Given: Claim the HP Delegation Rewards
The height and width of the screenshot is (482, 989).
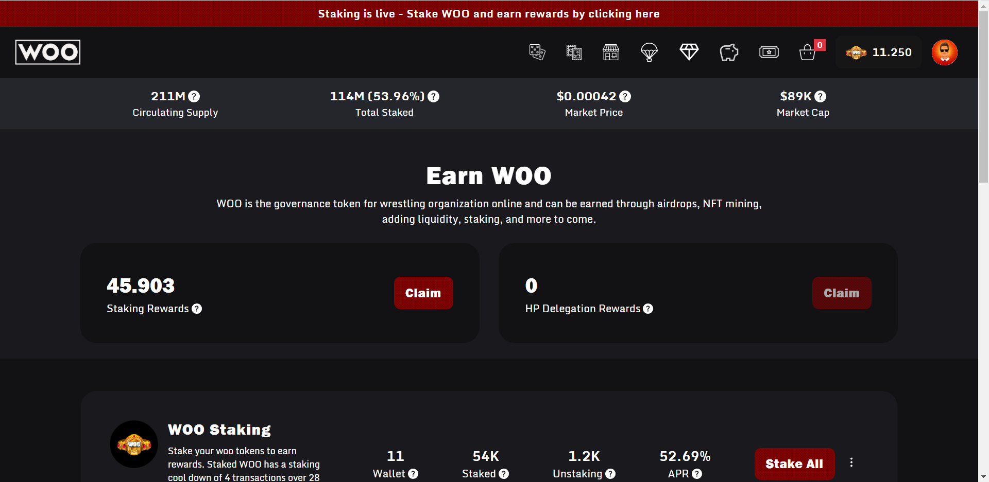Looking at the screenshot, I should click(842, 293).
